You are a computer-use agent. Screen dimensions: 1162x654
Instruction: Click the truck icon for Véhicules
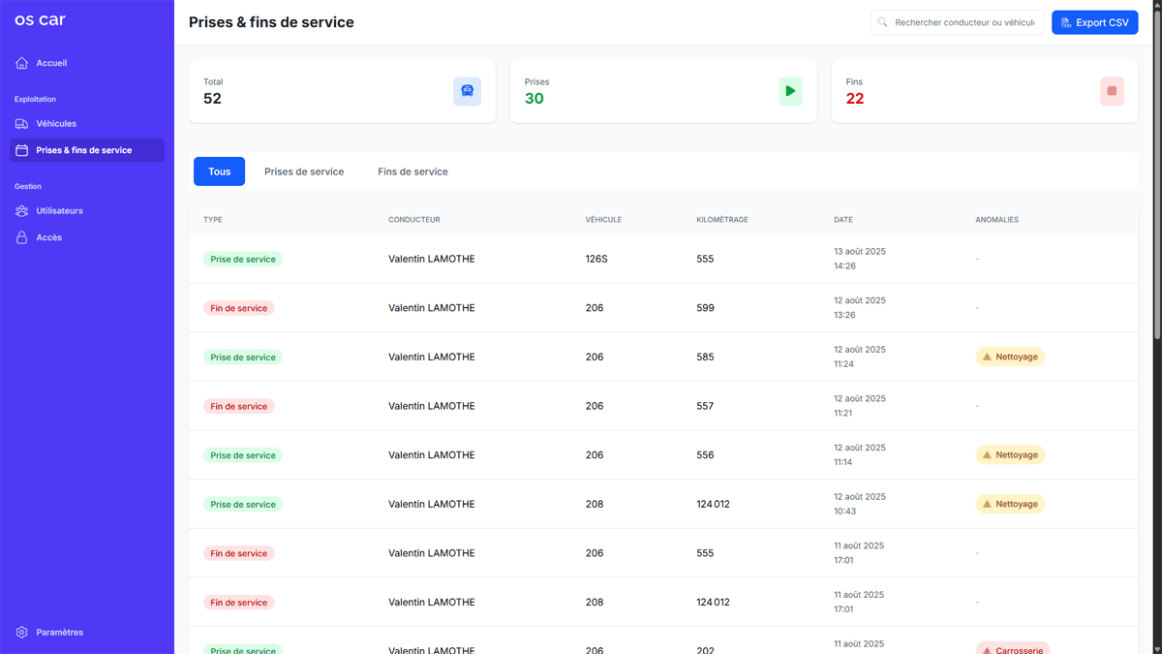click(22, 124)
